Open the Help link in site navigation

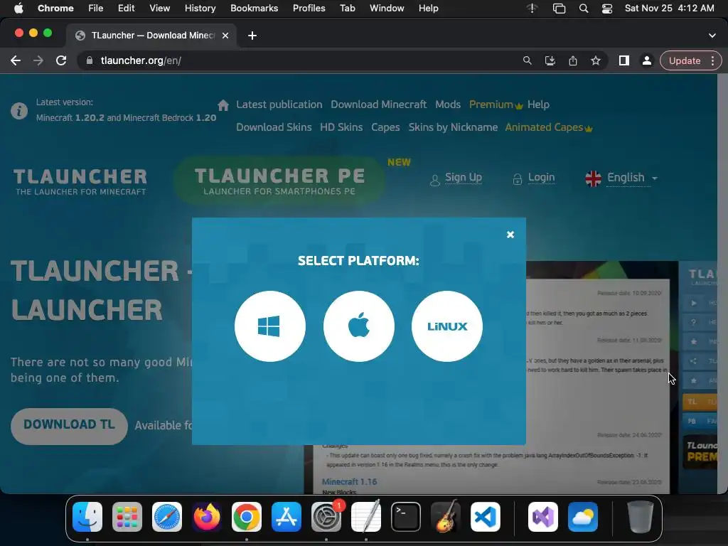tap(538, 105)
